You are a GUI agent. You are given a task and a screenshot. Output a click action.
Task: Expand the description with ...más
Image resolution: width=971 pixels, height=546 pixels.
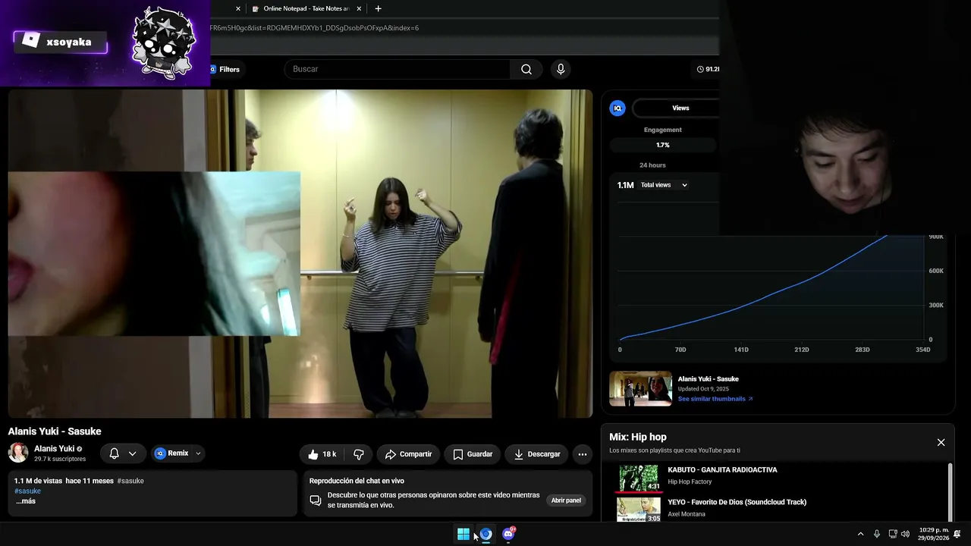click(26, 501)
